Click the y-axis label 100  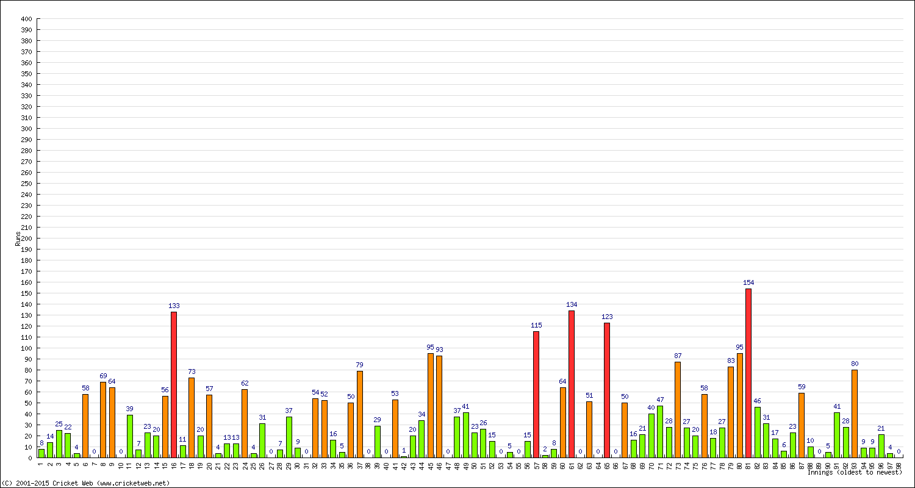[26, 348]
